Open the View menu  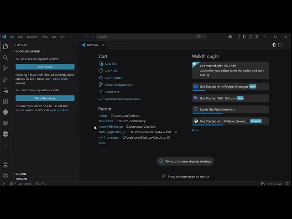pos(45,37)
